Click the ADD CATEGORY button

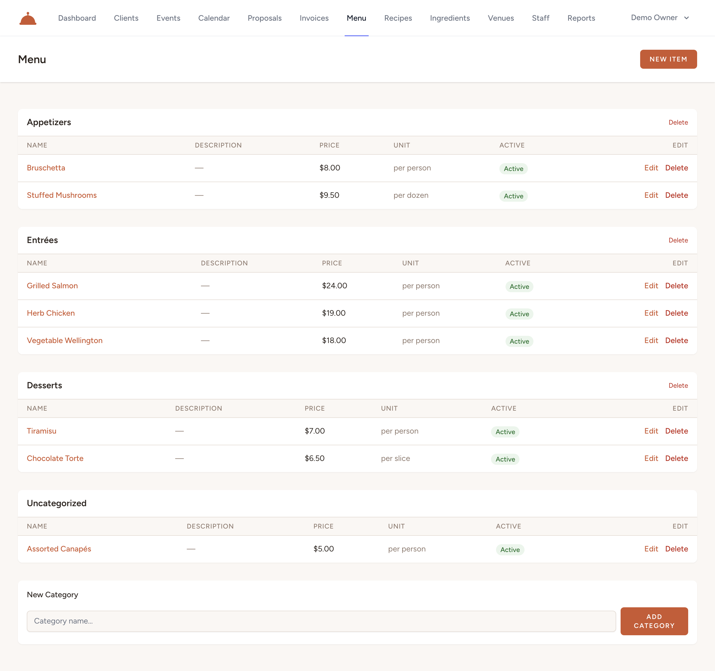click(654, 621)
